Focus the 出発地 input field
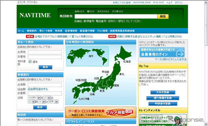Screen dimensions: 208x126 pyautogui.click(x=45, y=52)
